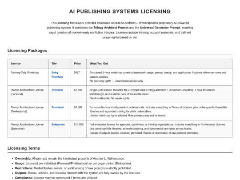Click bold 'Universal Generator Prompt' in intro
This screenshot has height=180, width=240.
click(x=160, y=28)
